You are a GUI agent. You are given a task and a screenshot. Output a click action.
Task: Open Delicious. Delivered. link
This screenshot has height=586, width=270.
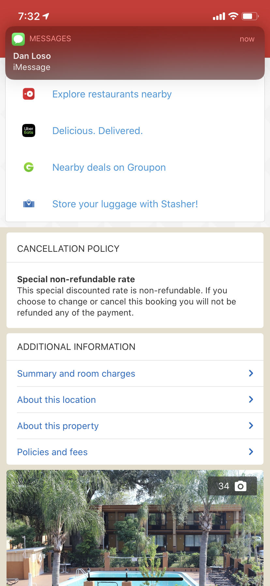[x=97, y=131]
